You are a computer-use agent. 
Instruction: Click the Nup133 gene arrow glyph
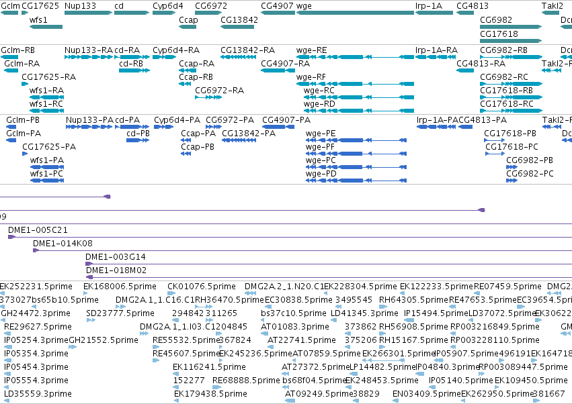88,13
